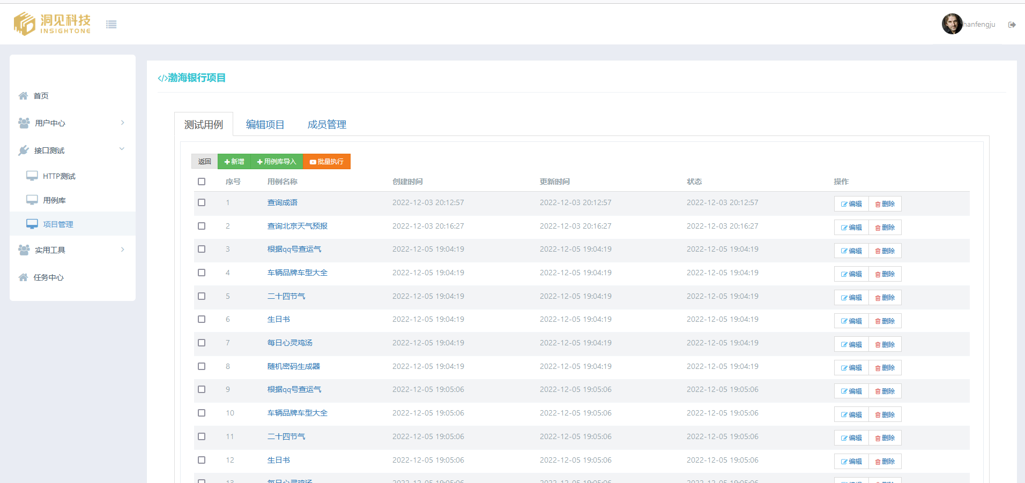
Task: Toggle the select-all checkbox in table header
Action: (202, 182)
